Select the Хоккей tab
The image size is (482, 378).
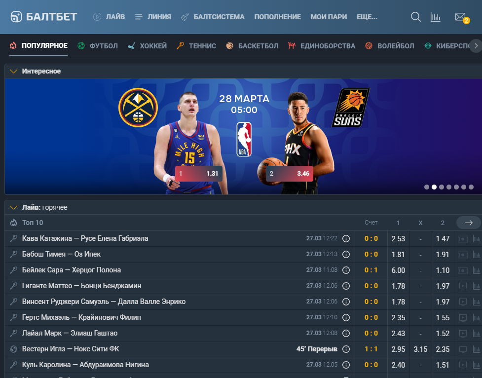(x=147, y=46)
